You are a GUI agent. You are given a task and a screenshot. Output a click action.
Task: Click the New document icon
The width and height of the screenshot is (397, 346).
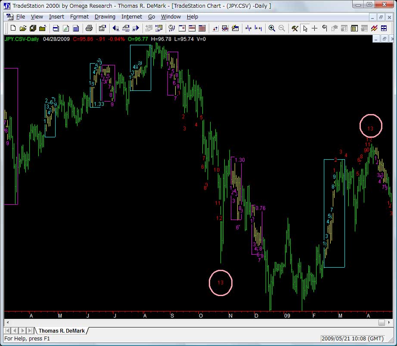[x=13, y=28]
